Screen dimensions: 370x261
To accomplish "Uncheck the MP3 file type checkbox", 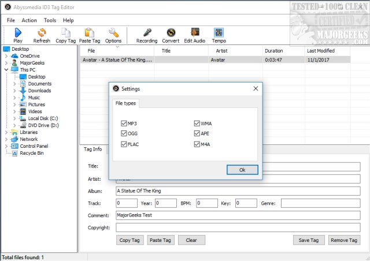I will (x=124, y=124).
